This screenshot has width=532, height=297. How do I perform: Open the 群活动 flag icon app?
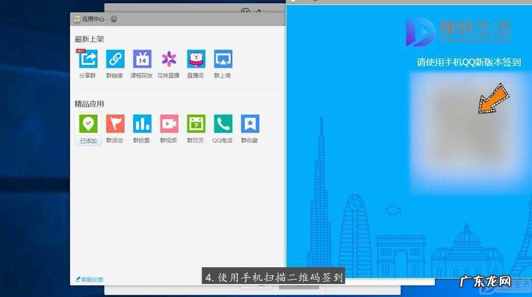(x=115, y=123)
